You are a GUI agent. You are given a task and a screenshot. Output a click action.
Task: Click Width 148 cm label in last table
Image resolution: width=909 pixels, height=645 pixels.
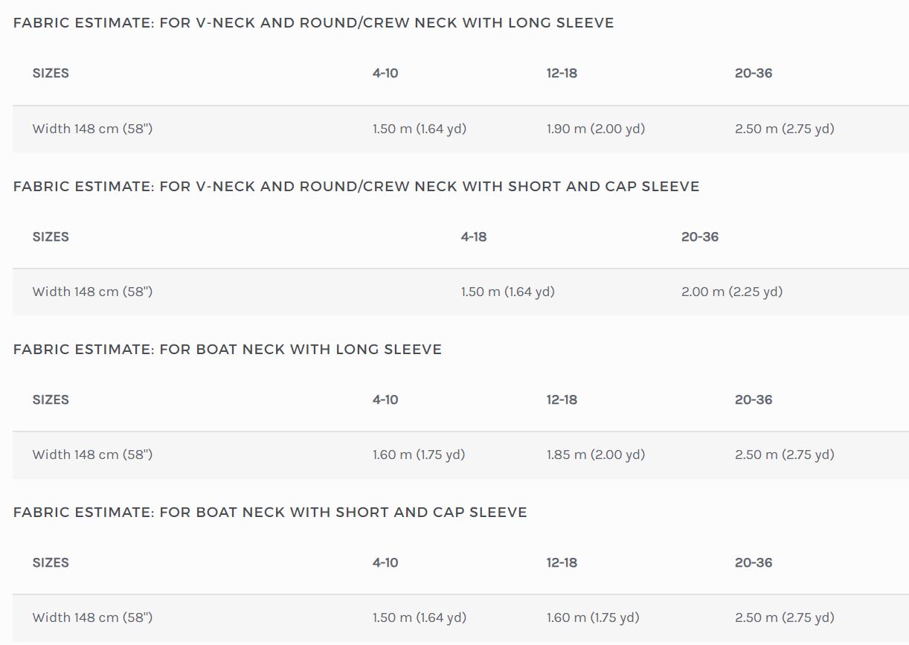pyautogui.click(x=92, y=617)
